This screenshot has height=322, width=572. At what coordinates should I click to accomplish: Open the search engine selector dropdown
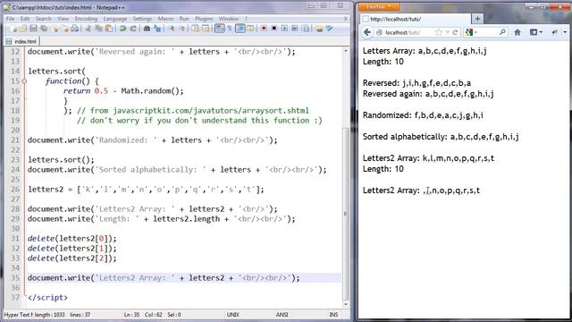point(471,32)
